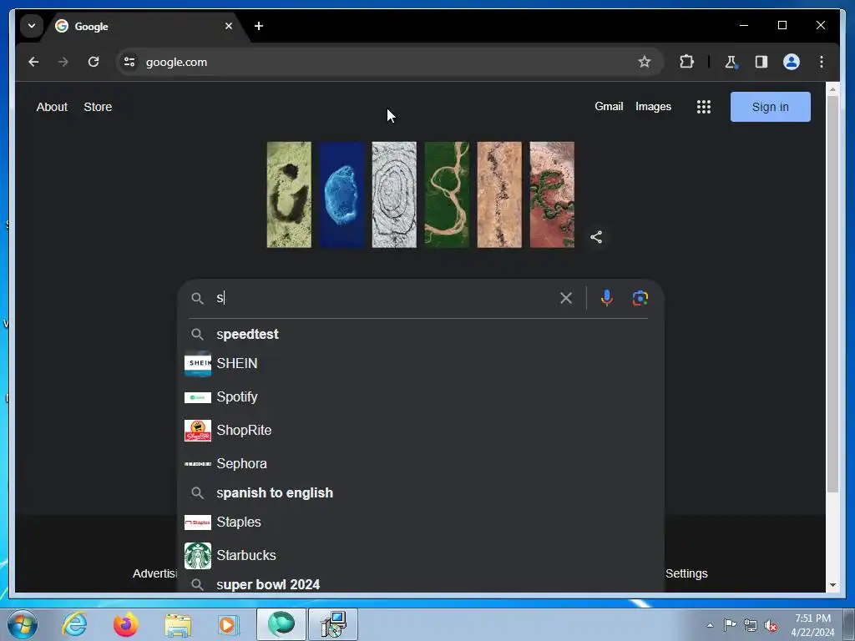The height and width of the screenshot is (641, 855).
Task: Open the Settings footer link
Action: coord(686,573)
